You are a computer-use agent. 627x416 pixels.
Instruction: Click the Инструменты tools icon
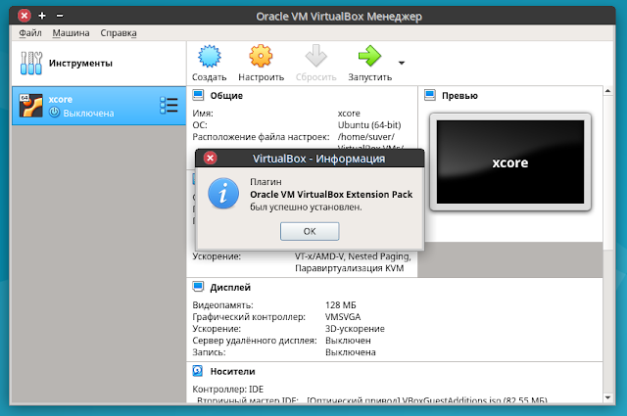(x=31, y=64)
